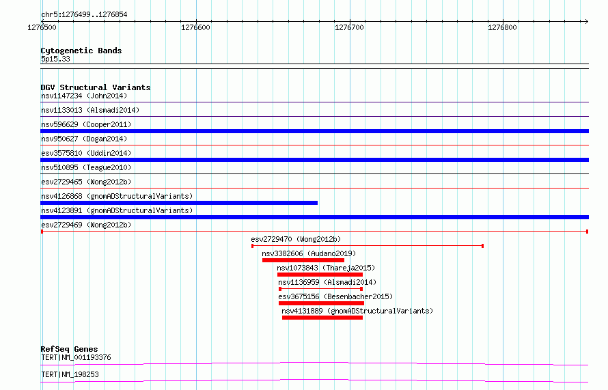Click the red bar under nsv4131889
Screen dimensions: 608x390
tap(322, 318)
